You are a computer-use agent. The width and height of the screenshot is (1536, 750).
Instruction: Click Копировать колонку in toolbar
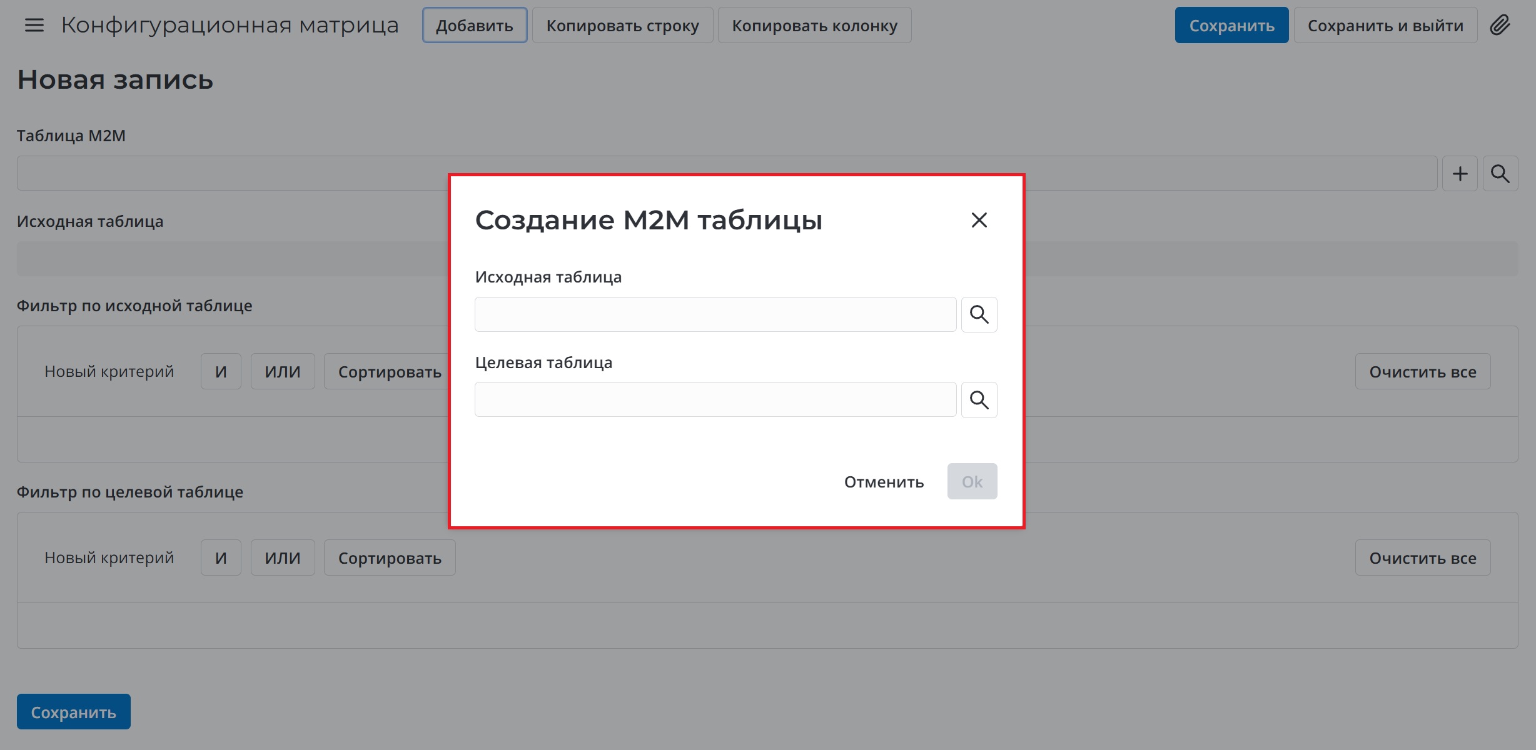(x=814, y=25)
